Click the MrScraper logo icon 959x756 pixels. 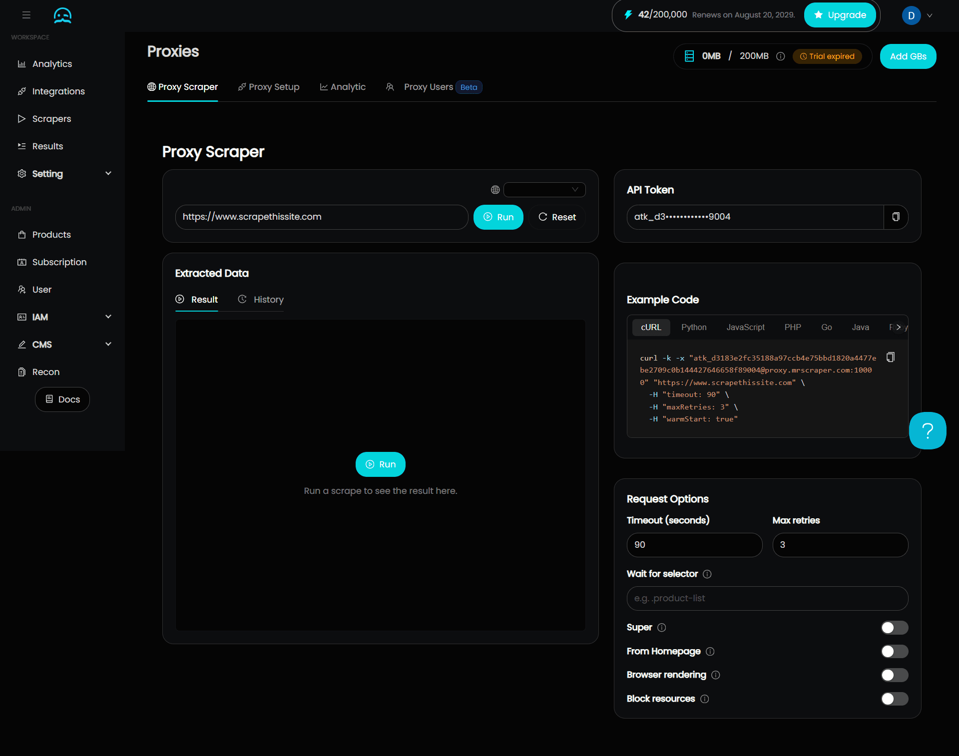(x=62, y=15)
